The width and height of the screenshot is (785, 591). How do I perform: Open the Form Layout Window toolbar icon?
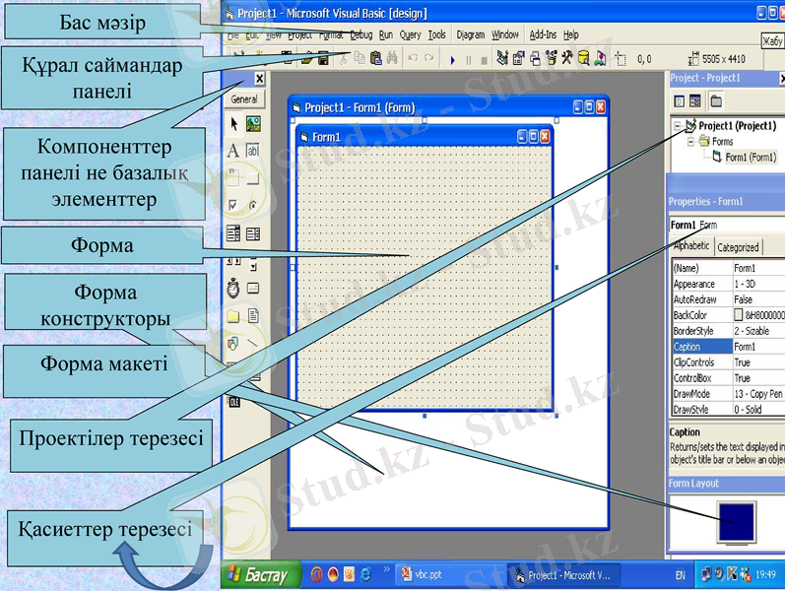tap(535, 58)
